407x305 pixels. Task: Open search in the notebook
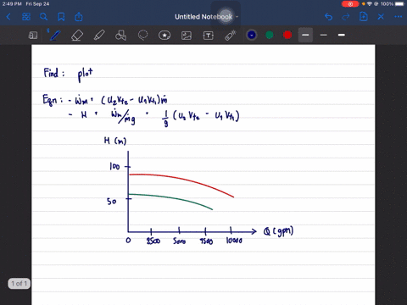point(43,17)
